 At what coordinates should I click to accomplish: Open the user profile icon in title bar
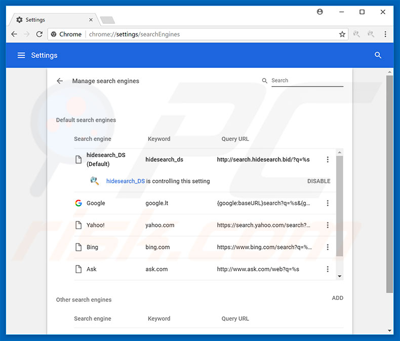319,12
